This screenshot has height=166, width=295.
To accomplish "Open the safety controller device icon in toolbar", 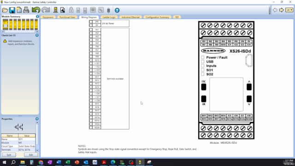I will pos(55,10).
